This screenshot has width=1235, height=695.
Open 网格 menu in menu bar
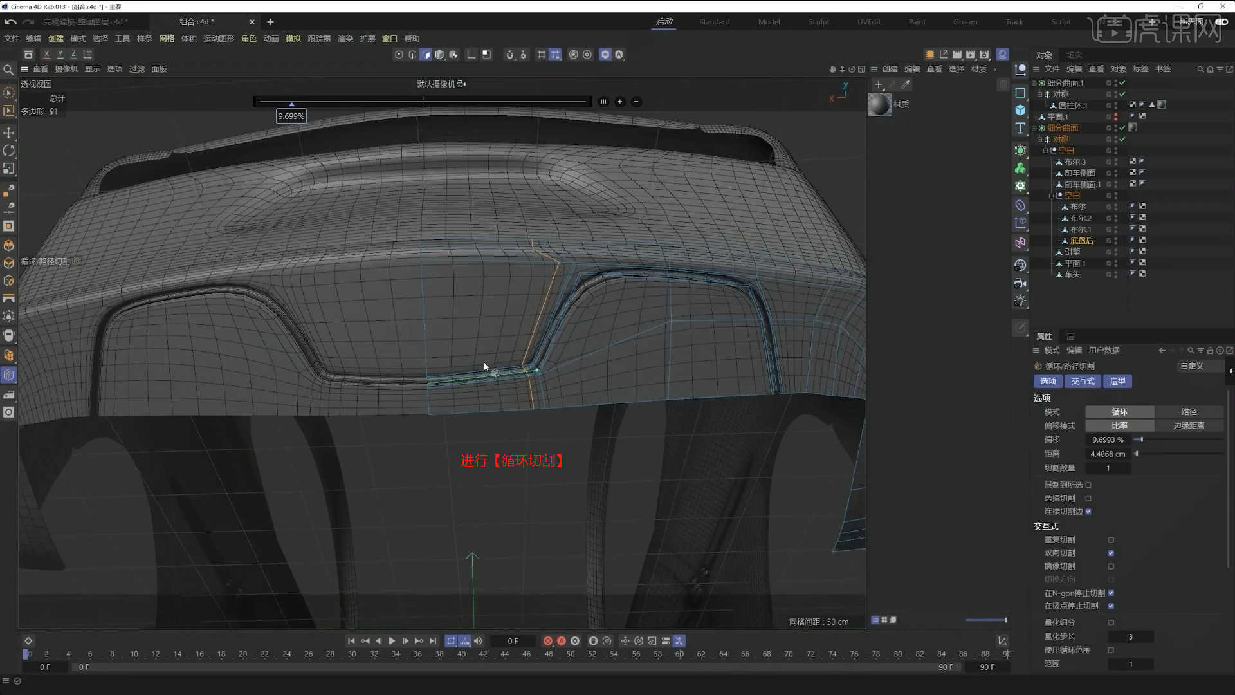point(167,39)
